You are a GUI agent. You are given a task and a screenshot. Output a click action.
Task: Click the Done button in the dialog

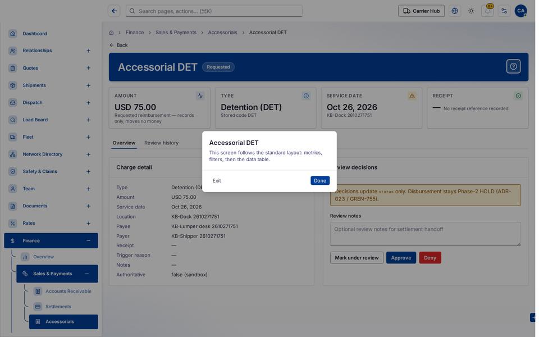click(x=319, y=180)
